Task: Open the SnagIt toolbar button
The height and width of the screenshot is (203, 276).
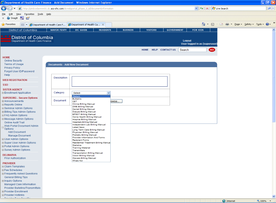Action: (12, 18)
